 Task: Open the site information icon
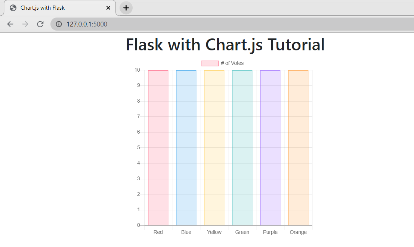coord(59,24)
